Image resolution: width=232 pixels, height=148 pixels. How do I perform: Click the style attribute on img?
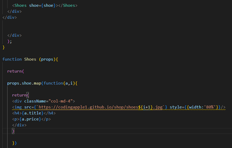click(176, 107)
